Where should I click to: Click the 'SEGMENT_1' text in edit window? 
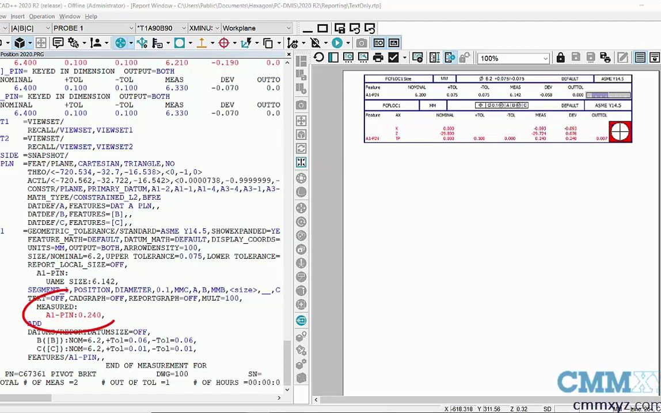[x=48, y=290]
